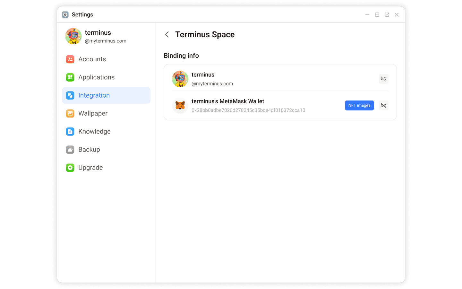This screenshot has height=289, width=462.
Task: Click the Settings gear icon in title bar
Action: coord(65,14)
